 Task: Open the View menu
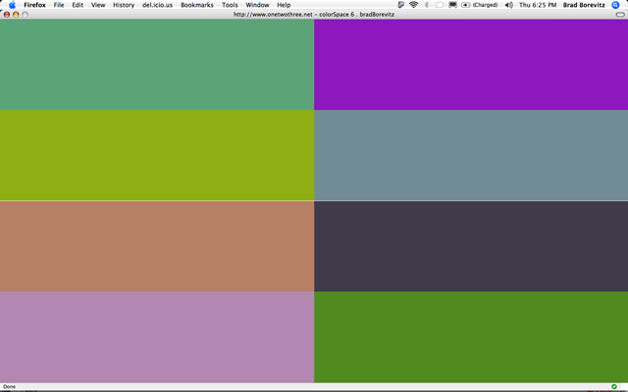98,5
